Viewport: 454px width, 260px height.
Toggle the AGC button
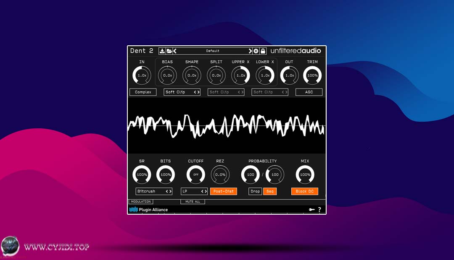coord(309,92)
